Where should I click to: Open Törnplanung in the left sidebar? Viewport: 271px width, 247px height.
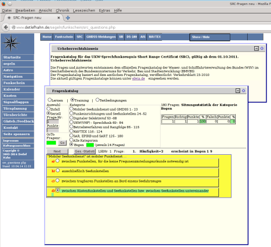(x=18, y=109)
